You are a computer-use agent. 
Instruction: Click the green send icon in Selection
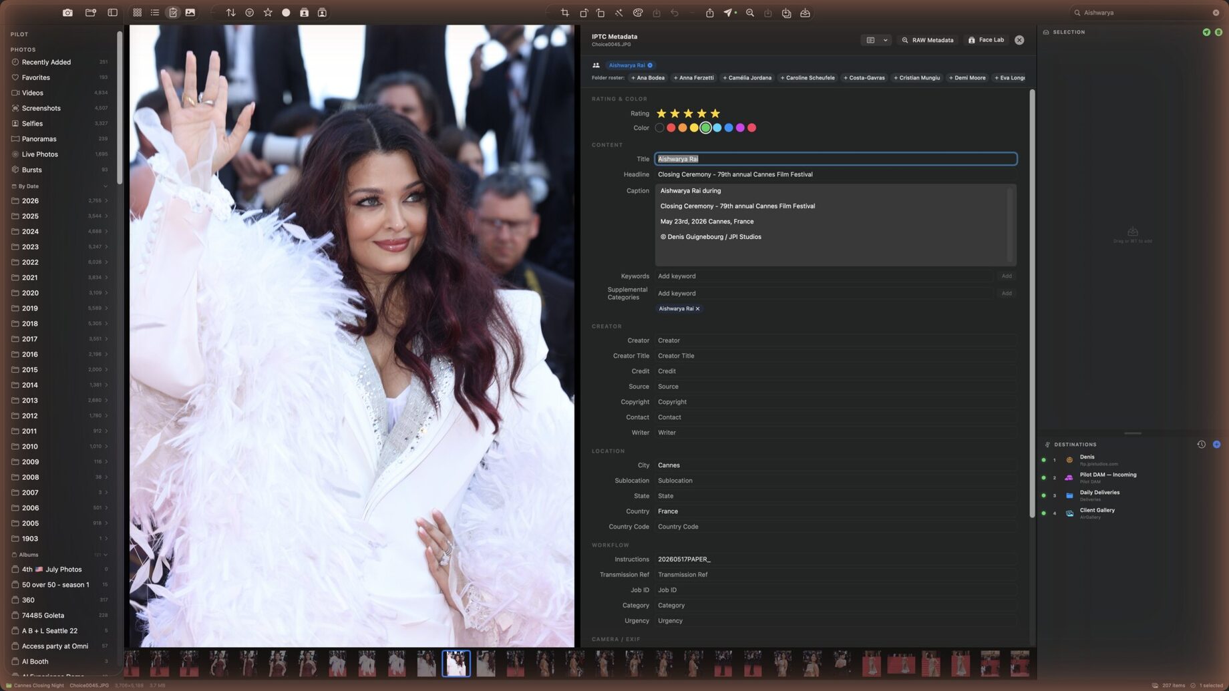tap(1206, 32)
